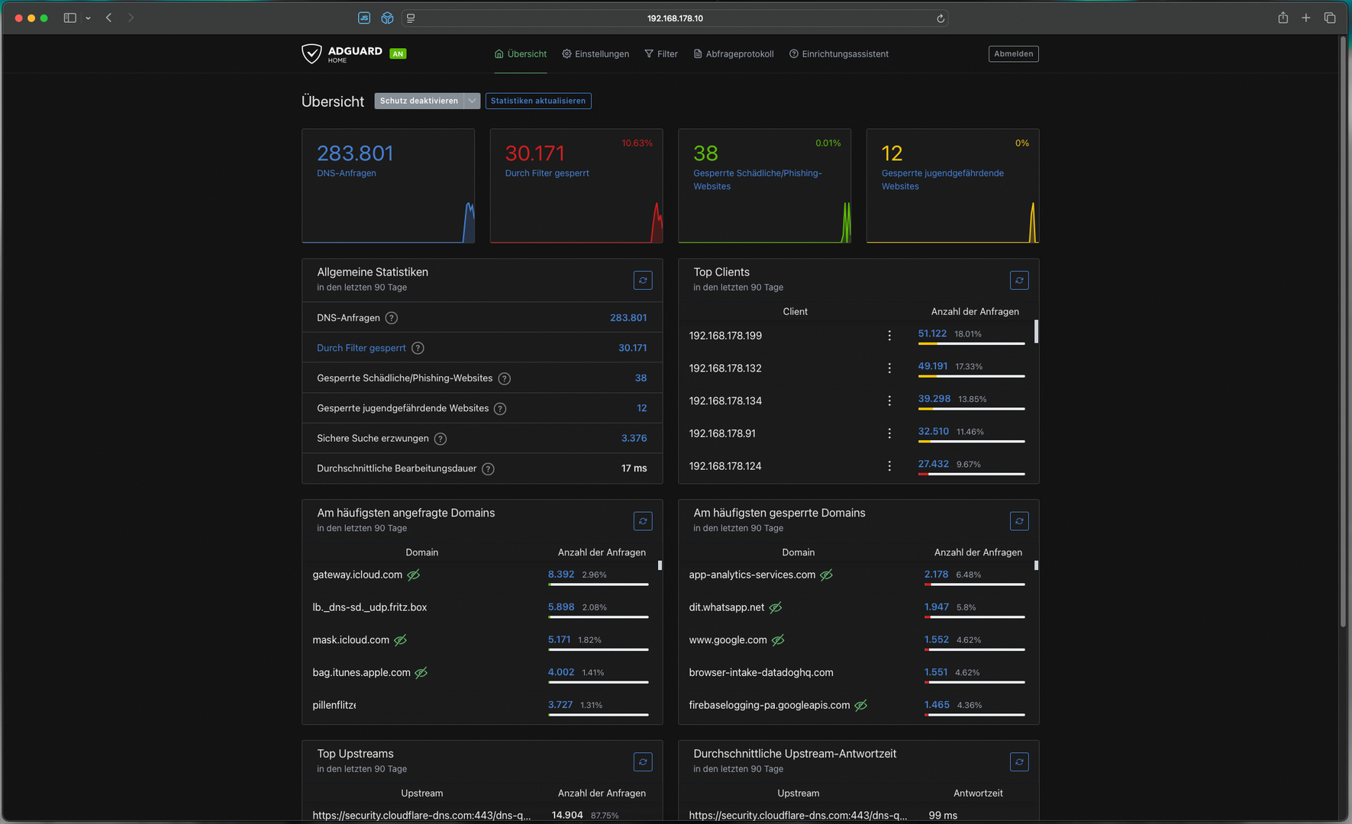Click refresh icon for most requested domains

pos(643,521)
